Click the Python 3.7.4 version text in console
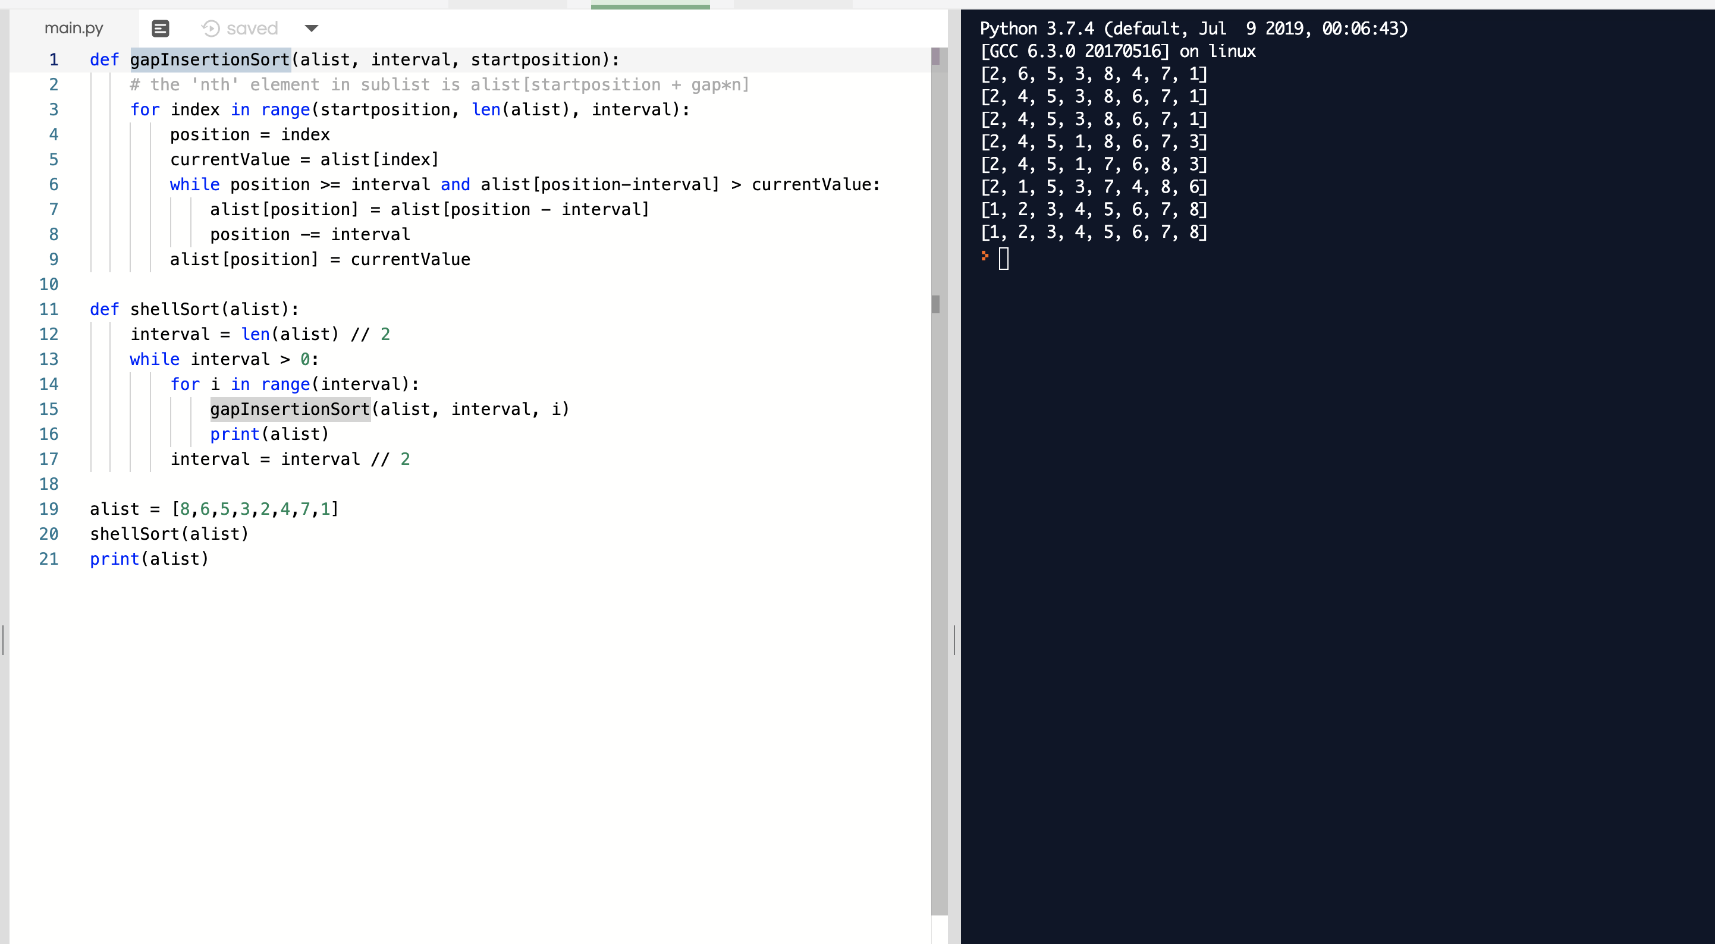 pos(1036,29)
